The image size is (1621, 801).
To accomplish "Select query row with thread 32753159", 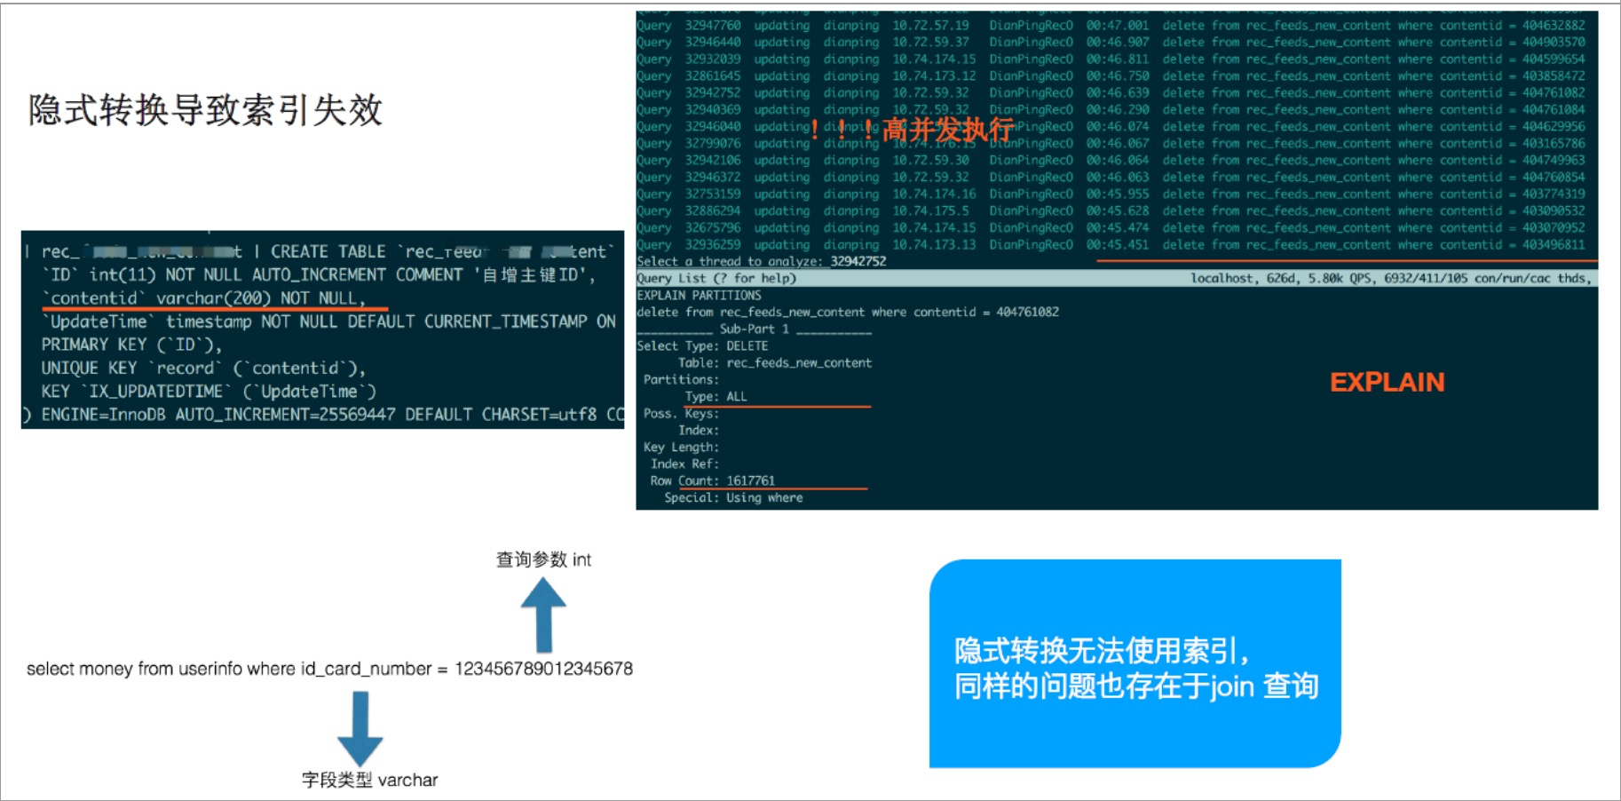I will (1111, 194).
